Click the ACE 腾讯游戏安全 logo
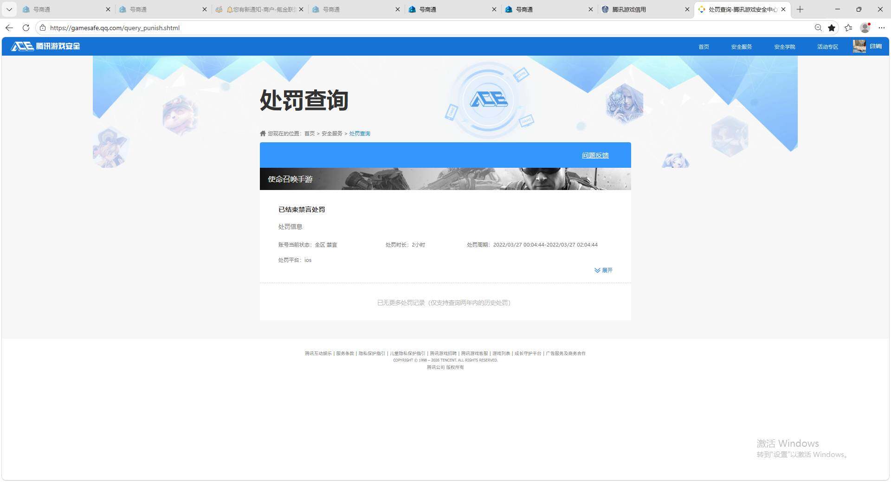The width and height of the screenshot is (891, 482). pyautogui.click(x=45, y=46)
